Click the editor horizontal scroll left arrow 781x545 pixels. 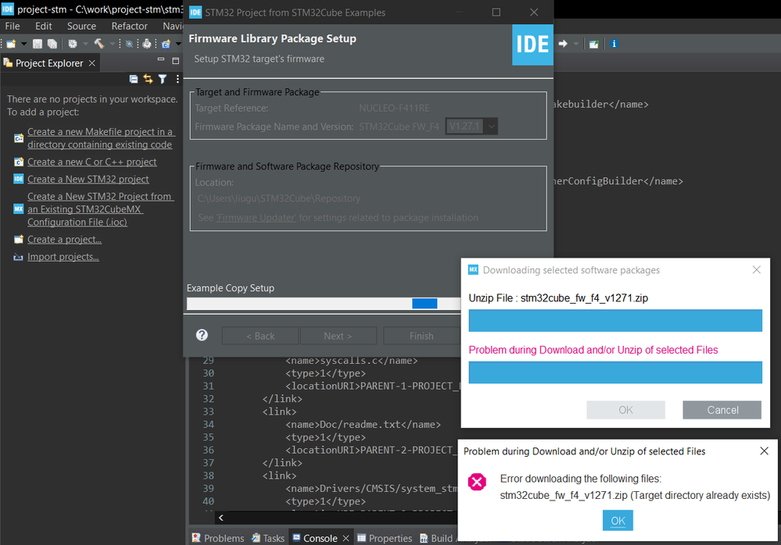point(221,518)
